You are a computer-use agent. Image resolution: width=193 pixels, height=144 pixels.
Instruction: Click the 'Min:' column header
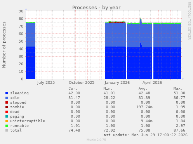108,88
